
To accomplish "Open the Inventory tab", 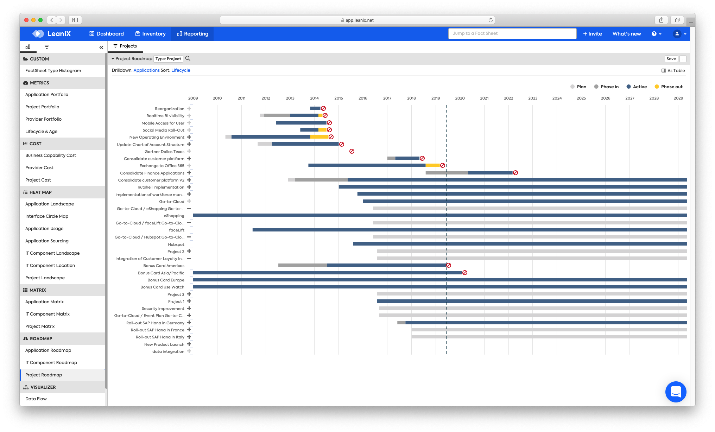I will pos(150,34).
